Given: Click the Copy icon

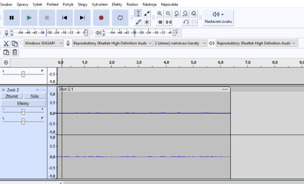Looking at the screenshot, I should pyautogui.click(x=15, y=44).
